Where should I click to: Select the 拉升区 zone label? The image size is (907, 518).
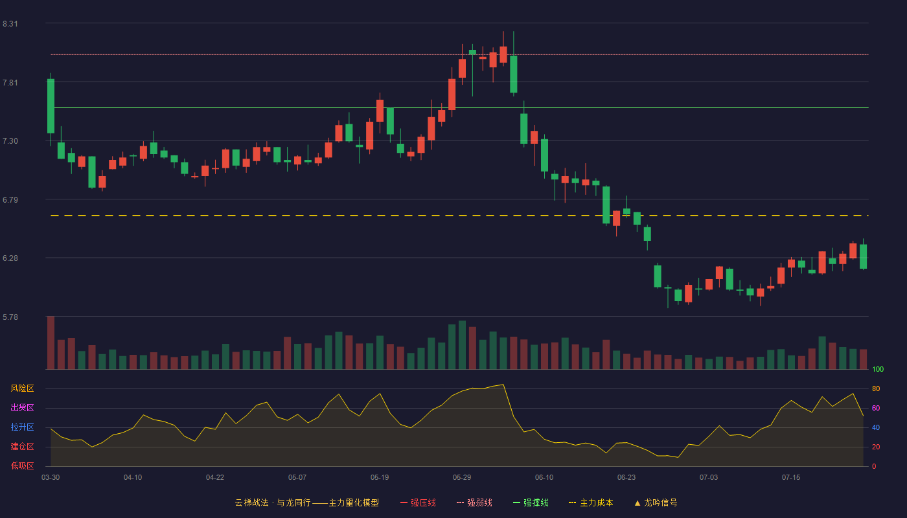pos(22,427)
